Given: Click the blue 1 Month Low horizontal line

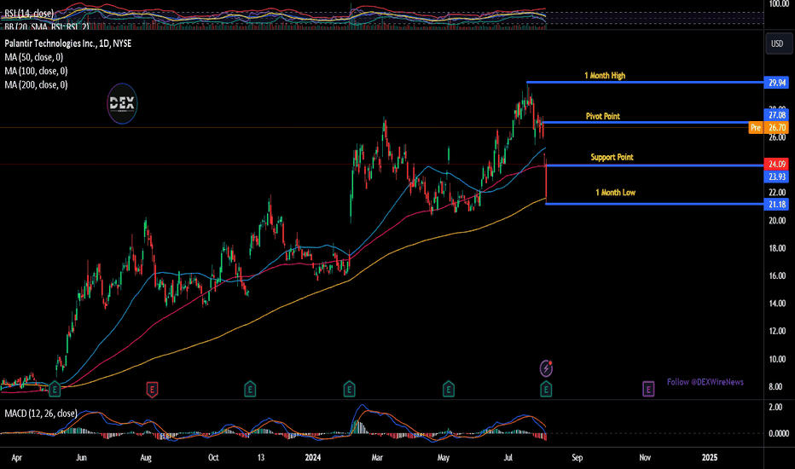Looking at the screenshot, I should point(654,204).
